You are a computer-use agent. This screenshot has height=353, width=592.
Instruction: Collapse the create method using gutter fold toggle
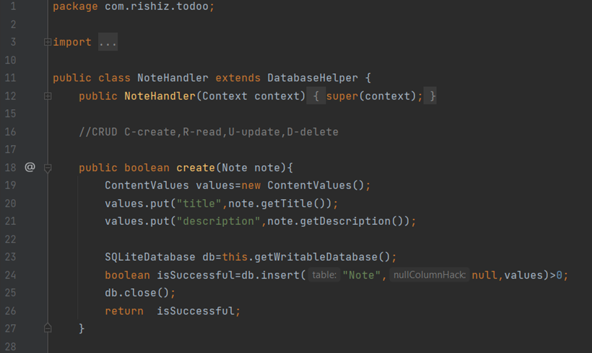click(x=47, y=168)
